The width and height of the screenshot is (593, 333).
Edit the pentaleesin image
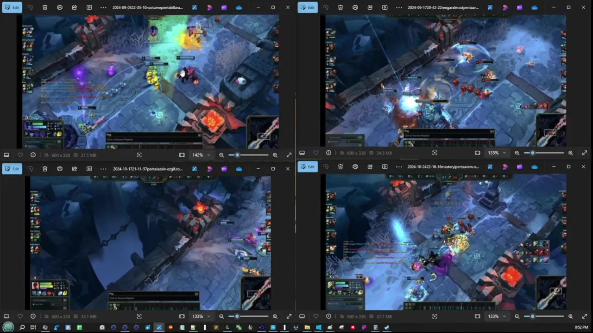12,169
